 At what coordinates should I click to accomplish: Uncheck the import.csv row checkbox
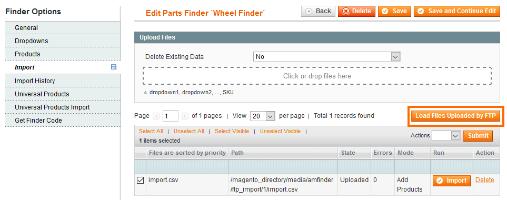[x=141, y=181]
